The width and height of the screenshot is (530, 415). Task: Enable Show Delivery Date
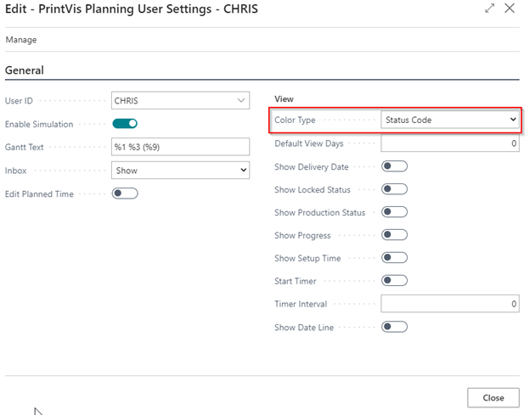(x=394, y=166)
